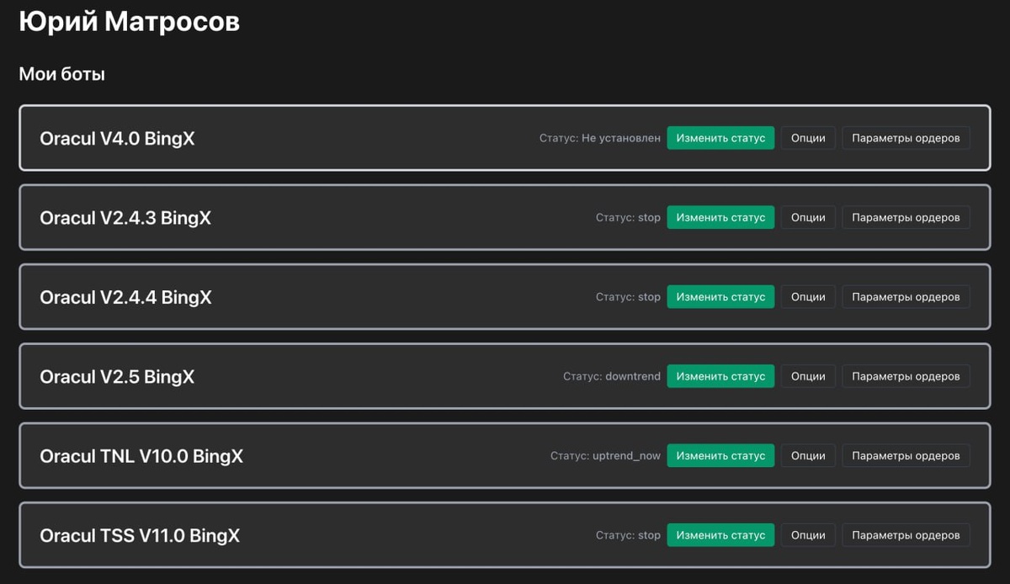Click Изменить статус for Oracul V2.4.3 BingX
The height and width of the screenshot is (584, 1010).
720,217
